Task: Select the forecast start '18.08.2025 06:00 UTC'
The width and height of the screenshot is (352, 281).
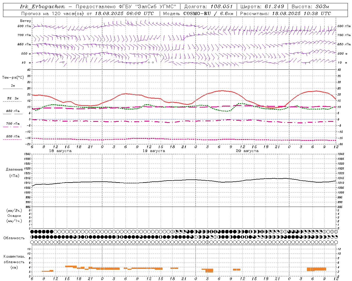Action: click(124, 13)
